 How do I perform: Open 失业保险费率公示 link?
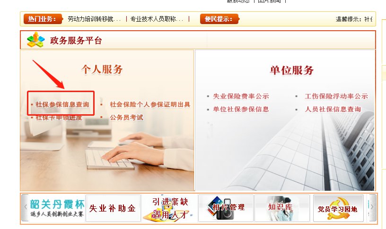click(241, 96)
